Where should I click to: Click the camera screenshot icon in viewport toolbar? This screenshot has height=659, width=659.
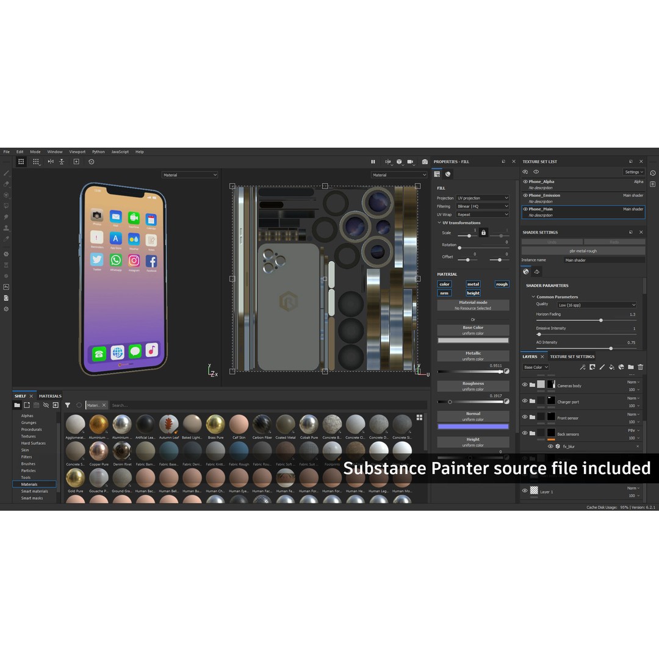click(x=425, y=162)
